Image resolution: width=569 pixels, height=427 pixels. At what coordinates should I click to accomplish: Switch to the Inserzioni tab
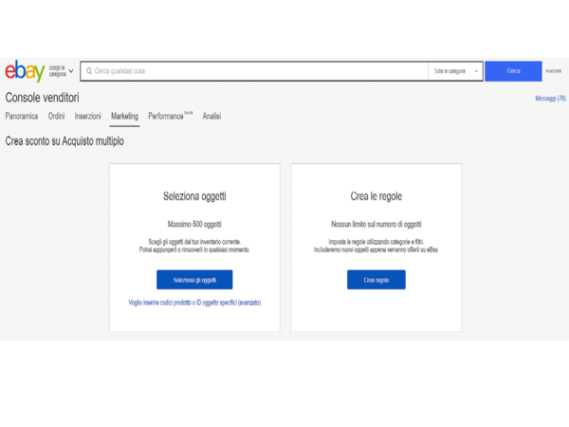tap(88, 116)
